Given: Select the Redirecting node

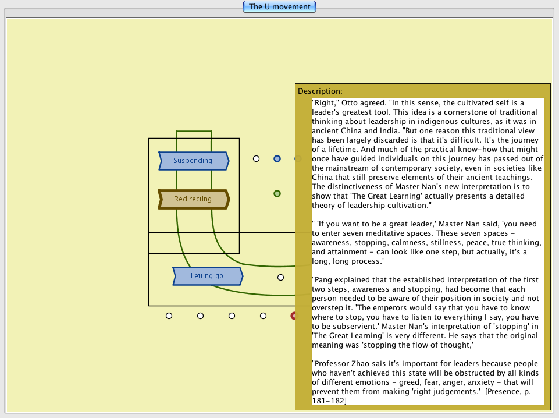Looking at the screenshot, I should 194,199.
